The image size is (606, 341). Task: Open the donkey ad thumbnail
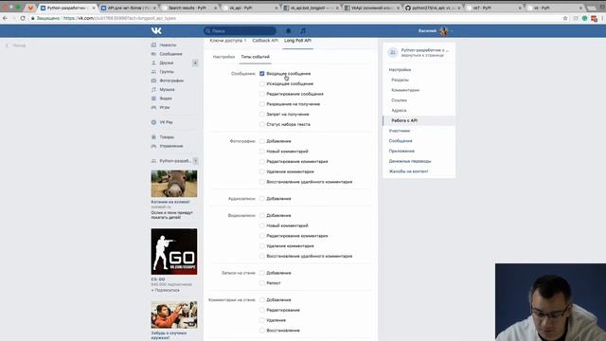click(174, 184)
